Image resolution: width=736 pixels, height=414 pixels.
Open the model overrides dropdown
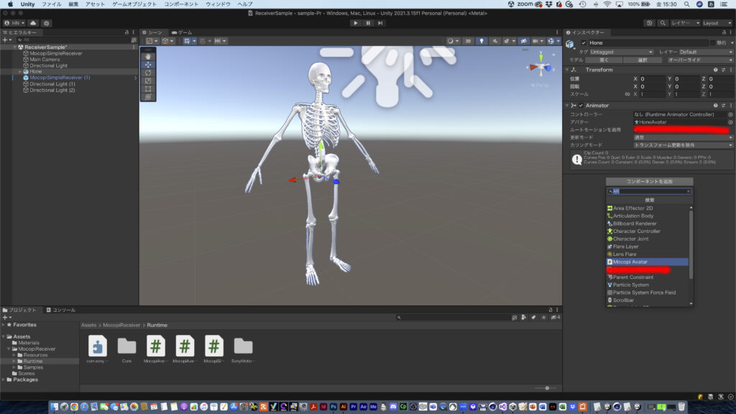pos(699,60)
